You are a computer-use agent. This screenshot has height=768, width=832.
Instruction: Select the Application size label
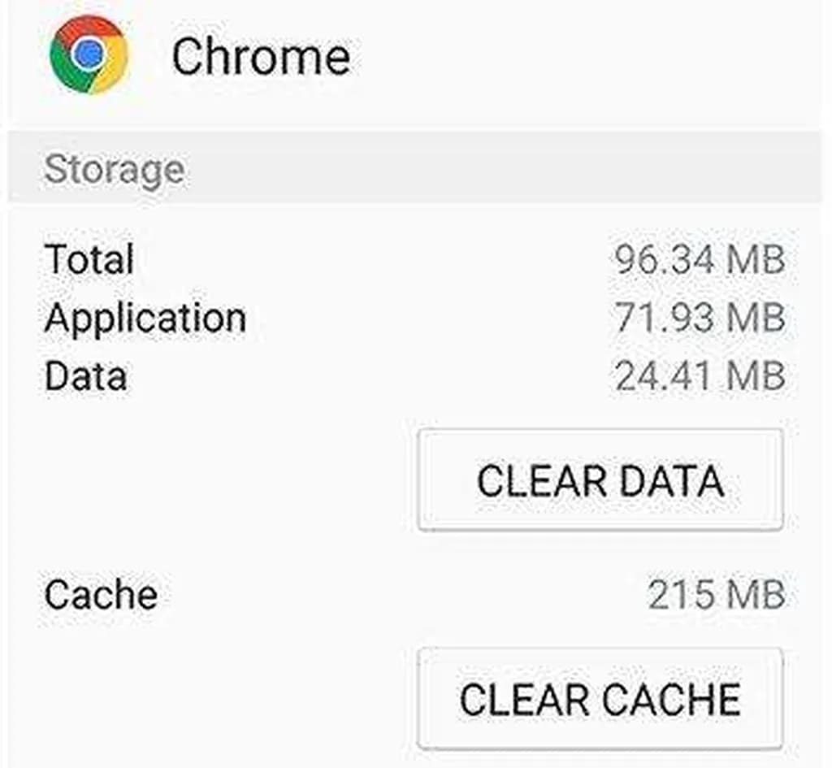pyautogui.click(x=145, y=318)
